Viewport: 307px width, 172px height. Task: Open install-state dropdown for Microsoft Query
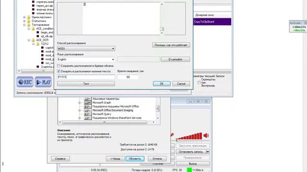click(x=87, y=114)
